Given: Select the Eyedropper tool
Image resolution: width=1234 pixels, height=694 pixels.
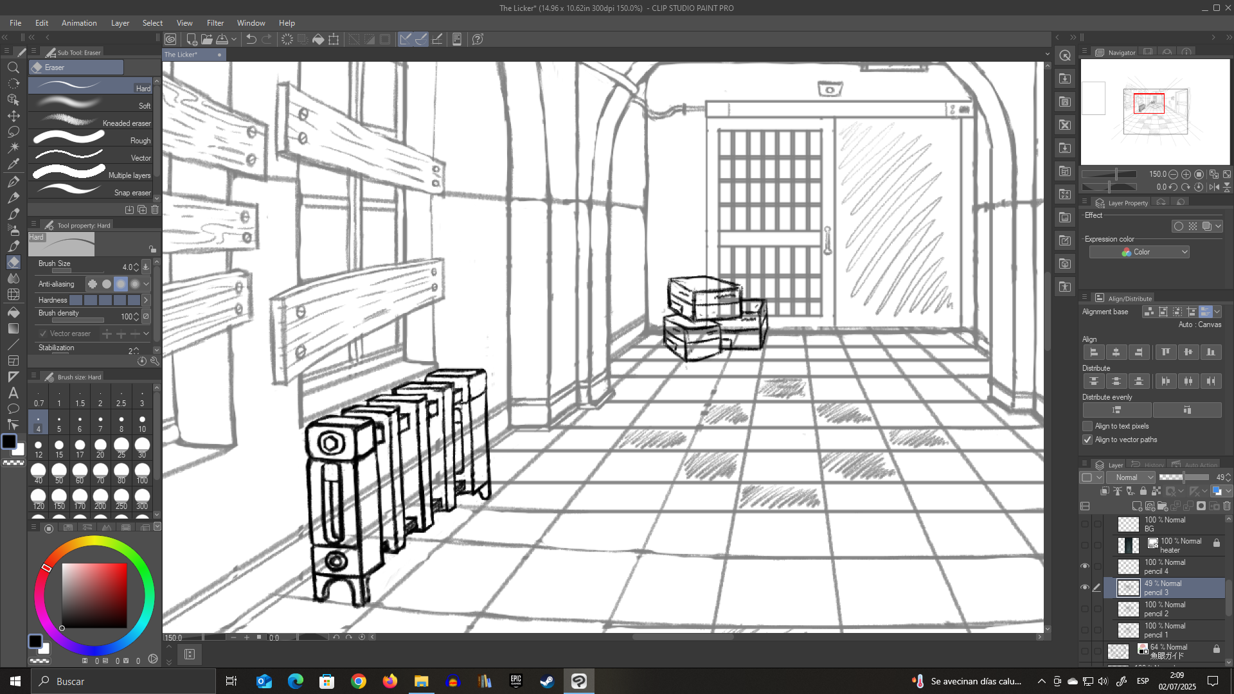Looking at the screenshot, I should tap(13, 164).
